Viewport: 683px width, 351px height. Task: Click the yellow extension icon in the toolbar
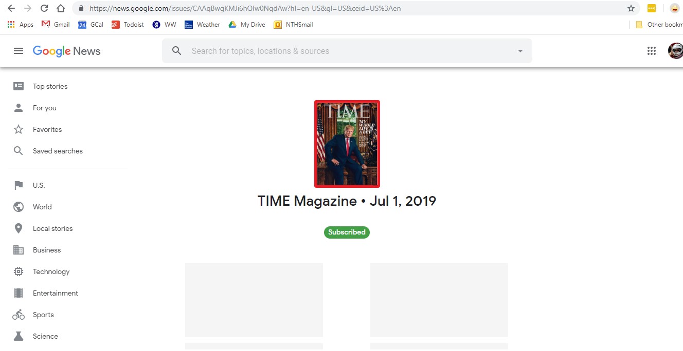(x=652, y=8)
